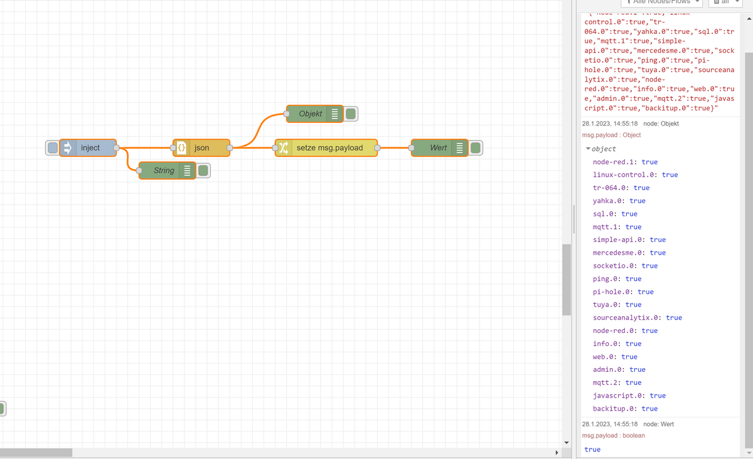Collapse the 'object' tree in debug output

click(588, 149)
